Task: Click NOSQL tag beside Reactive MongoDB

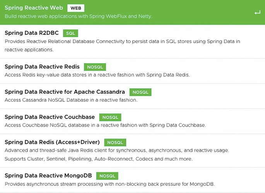Action: pyautogui.click(x=107, y=176)
